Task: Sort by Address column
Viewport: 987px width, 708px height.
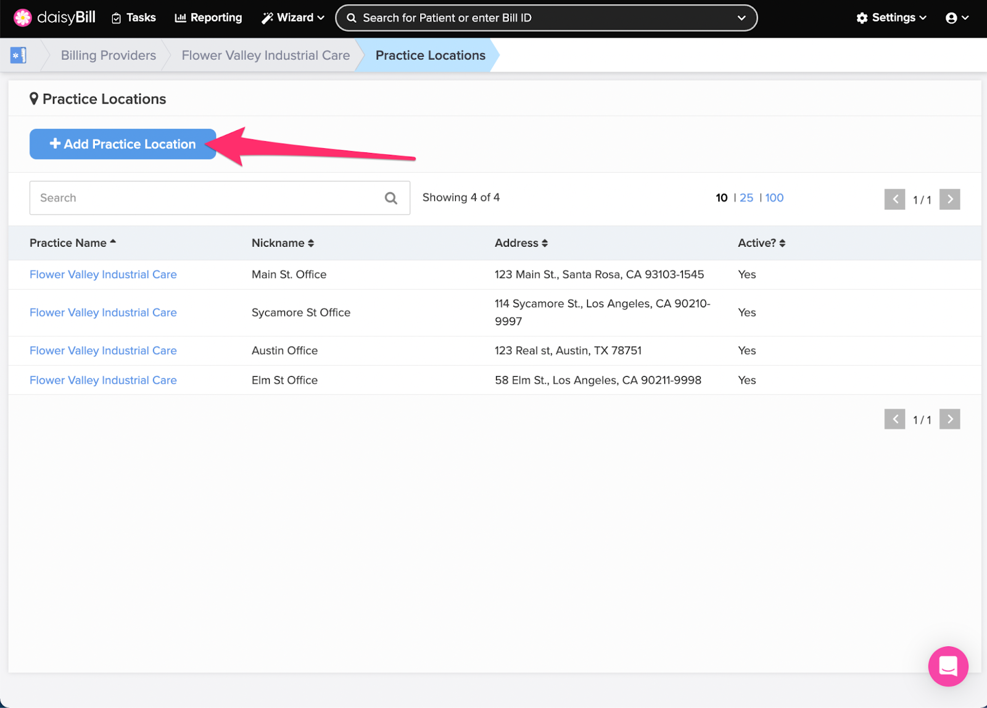Action: [x=521, y=243]
